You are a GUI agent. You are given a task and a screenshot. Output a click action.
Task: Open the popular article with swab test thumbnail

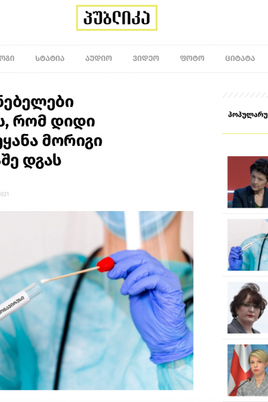click(x=248, y=245)
